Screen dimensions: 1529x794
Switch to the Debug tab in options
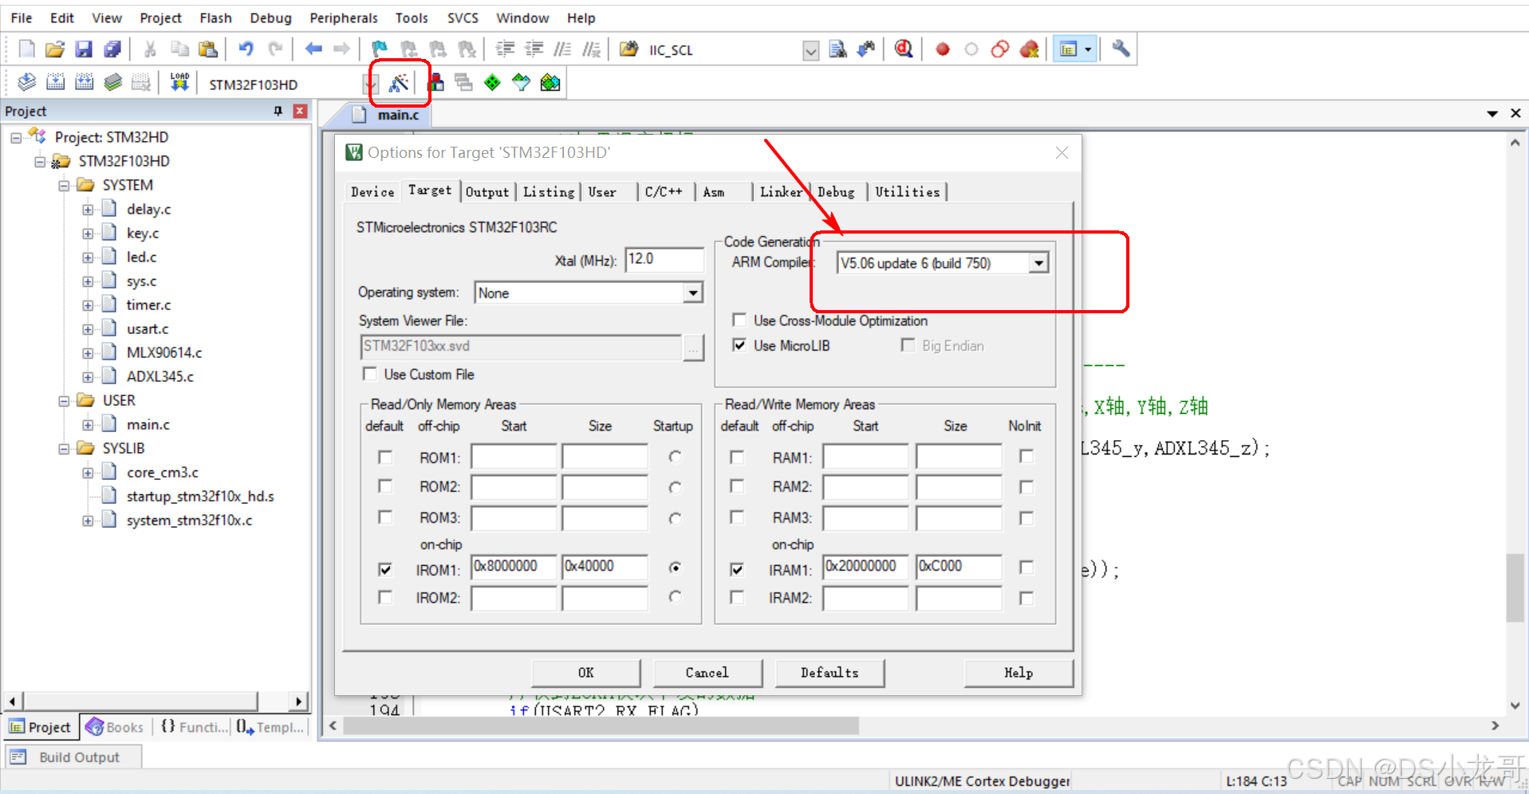pos(836,191)
